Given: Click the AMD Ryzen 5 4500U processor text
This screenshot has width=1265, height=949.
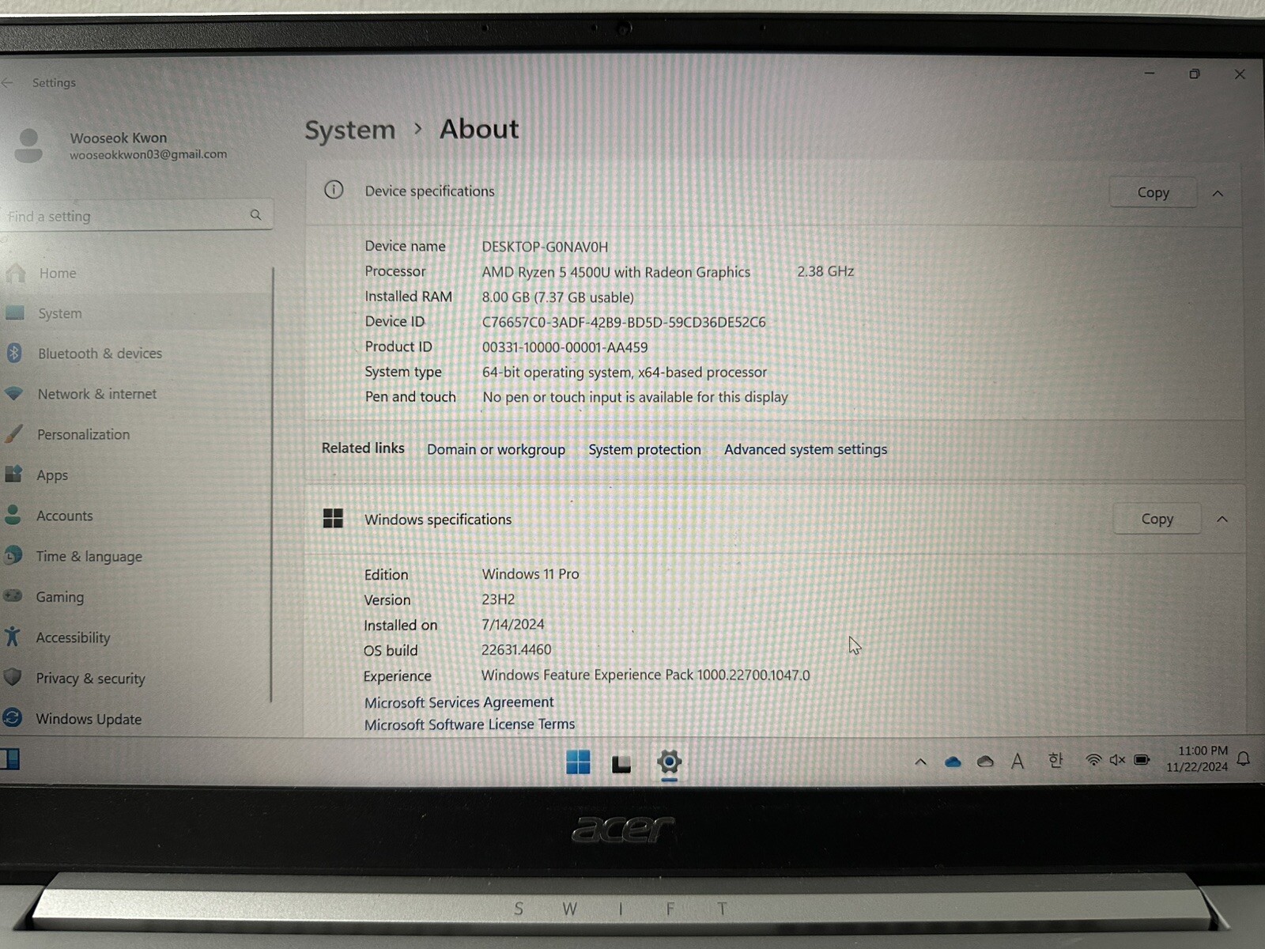Looking at the screenshot, I should pos(616,272).
